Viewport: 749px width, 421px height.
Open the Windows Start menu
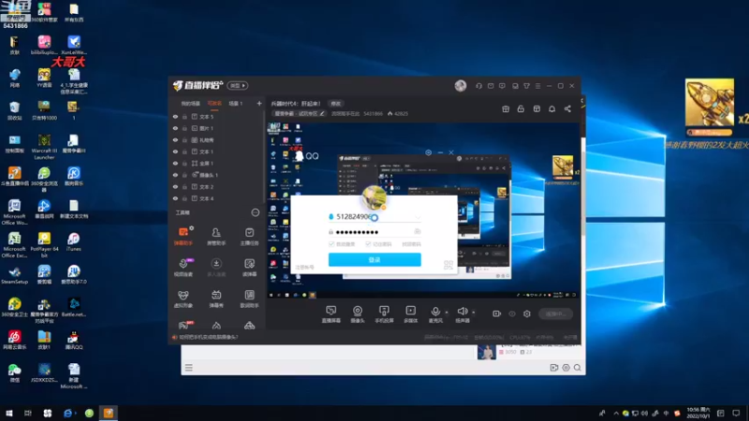tap(9, 414)
